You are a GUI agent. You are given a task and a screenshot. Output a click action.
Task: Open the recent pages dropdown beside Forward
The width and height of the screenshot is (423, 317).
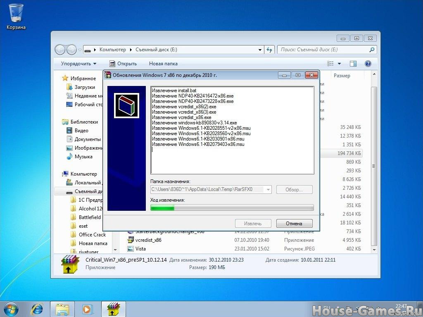[80, 50]
